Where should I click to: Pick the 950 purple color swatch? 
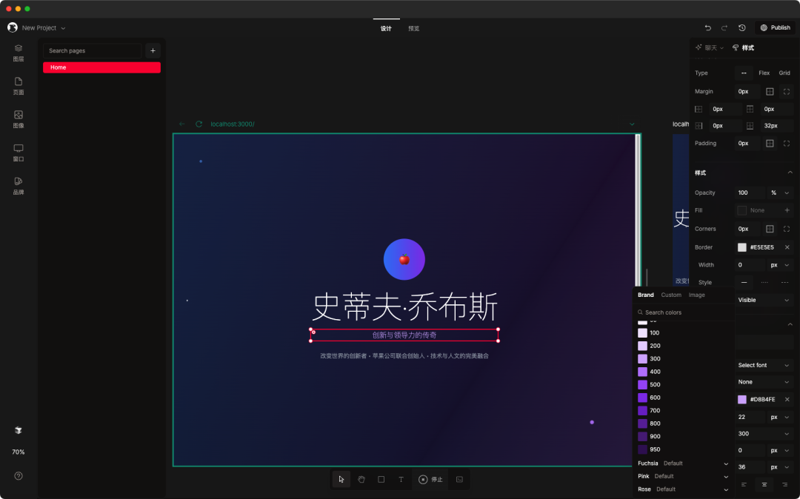coord(642,449)
